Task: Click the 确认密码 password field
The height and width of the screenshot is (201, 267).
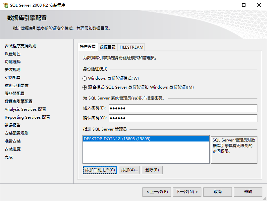Action: (183, 118)
